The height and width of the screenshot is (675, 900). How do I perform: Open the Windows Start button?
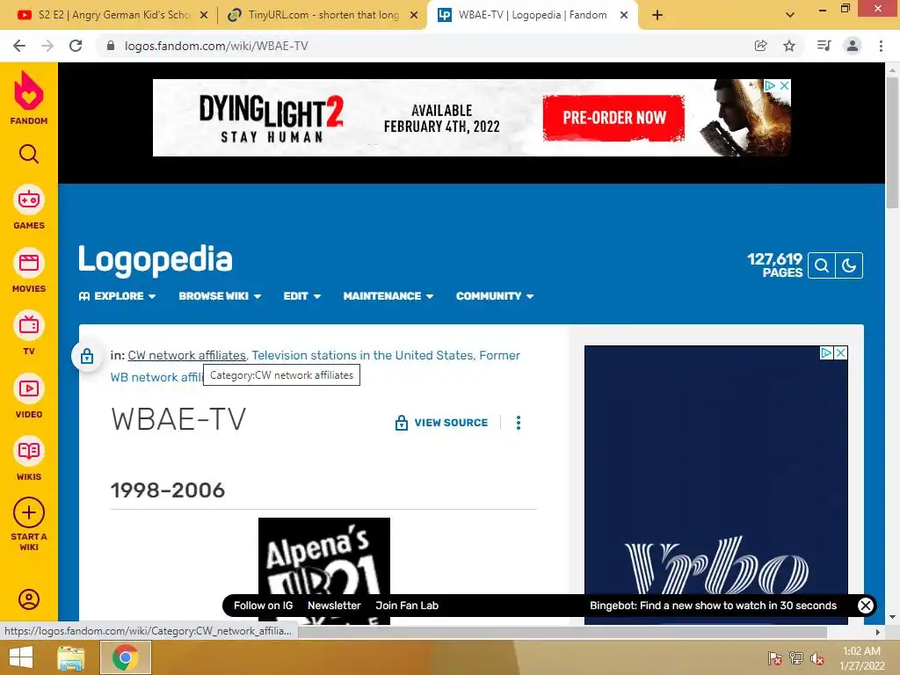[x=21, y=657]
